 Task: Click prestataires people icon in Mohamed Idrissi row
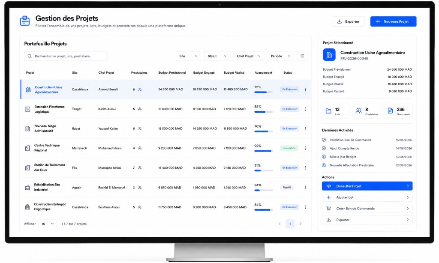140,148
